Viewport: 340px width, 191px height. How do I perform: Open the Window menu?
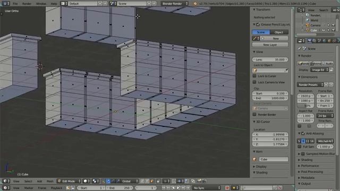[41, 4]
